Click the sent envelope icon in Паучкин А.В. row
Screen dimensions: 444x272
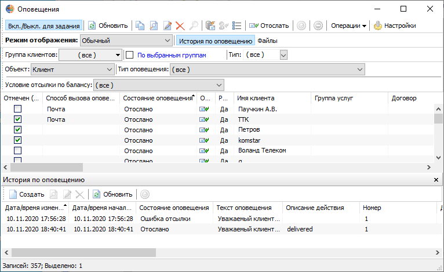204,109
